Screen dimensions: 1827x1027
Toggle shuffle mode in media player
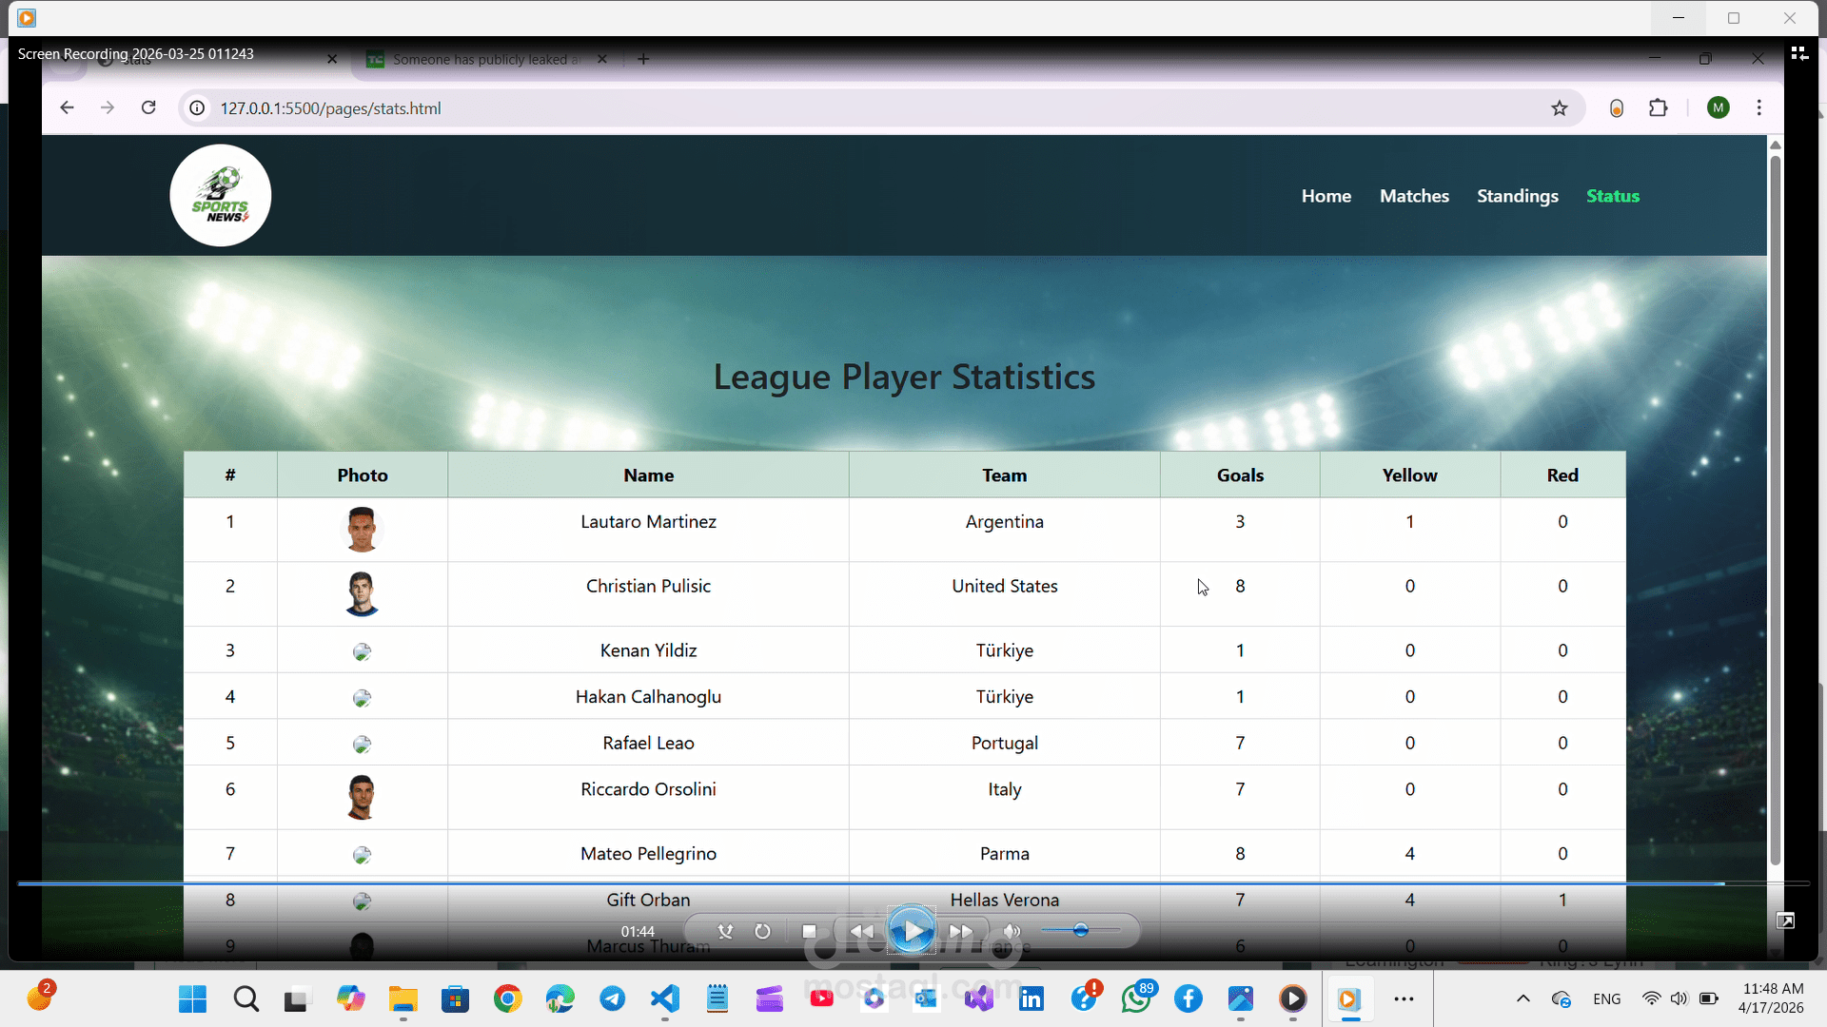[x=725, y=932]
